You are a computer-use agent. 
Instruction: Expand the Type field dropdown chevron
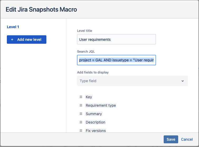click(x=182, y=81)
